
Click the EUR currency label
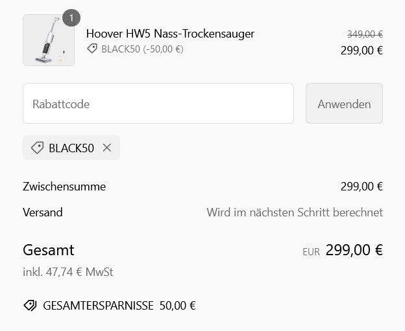[311, 252]
